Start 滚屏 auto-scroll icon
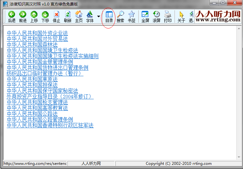This screenshot has height=169, width=243. click(x=156, y=14)
